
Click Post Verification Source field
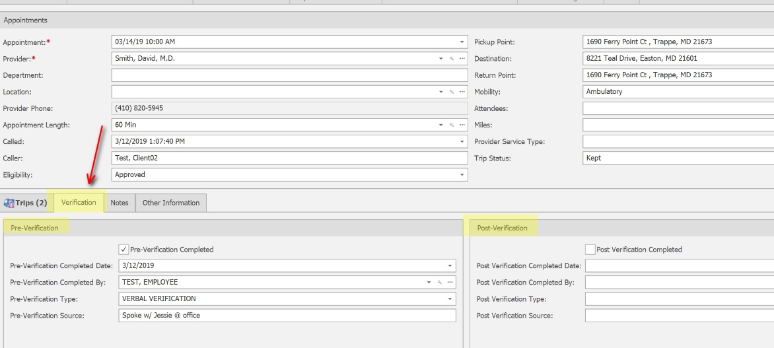[x=679, y=316]
